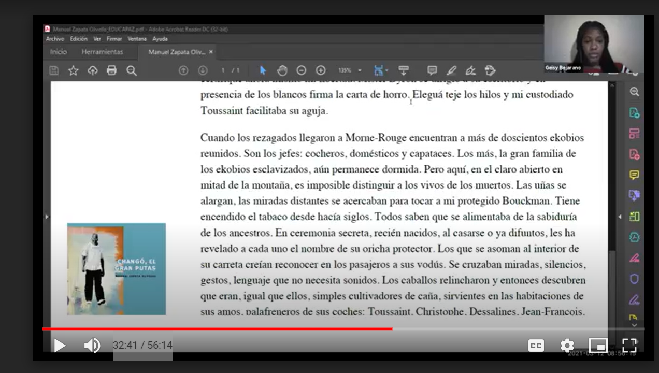
Task: Open teal Acrobat circle tool in right pane
Action: click(x=634, y=237)
